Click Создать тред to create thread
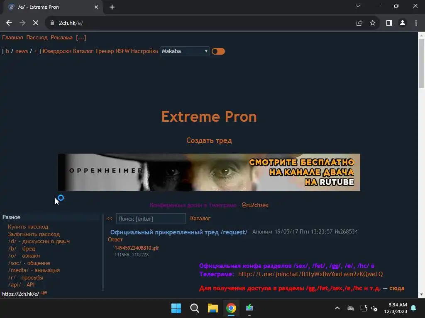Screen dimensions: 425x318 [x=209, y=141]
